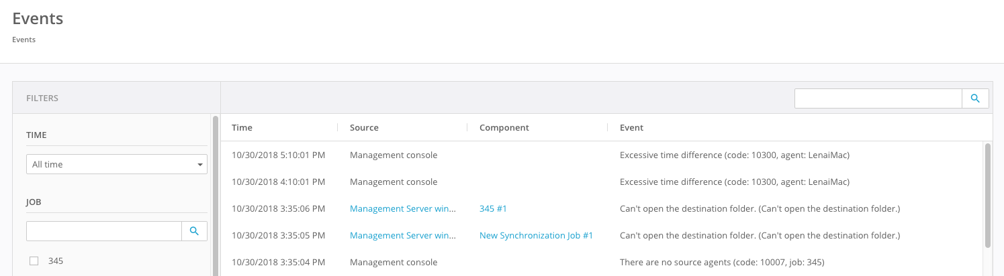Click the events search input field
This screenshot has height=276, width=1004.
coord(878,98)
